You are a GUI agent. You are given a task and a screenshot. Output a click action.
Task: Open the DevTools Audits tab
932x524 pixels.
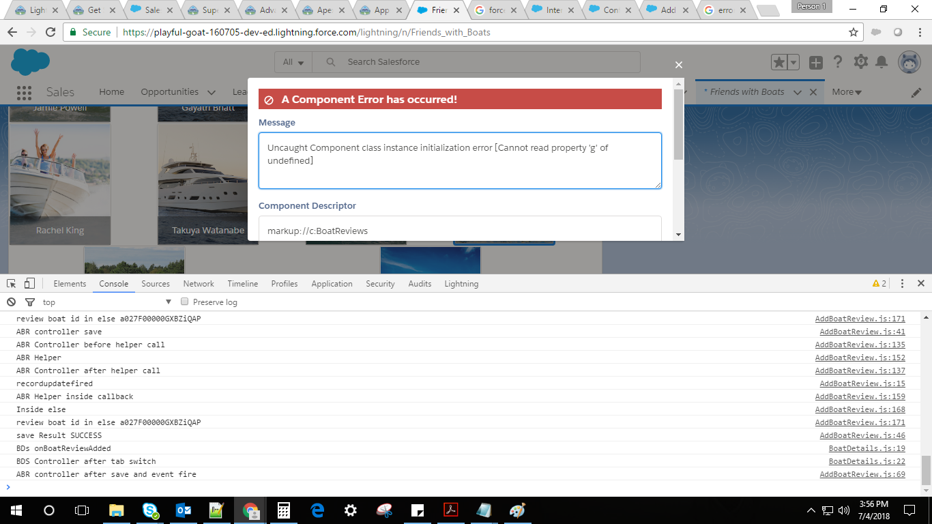pos(420,283)
